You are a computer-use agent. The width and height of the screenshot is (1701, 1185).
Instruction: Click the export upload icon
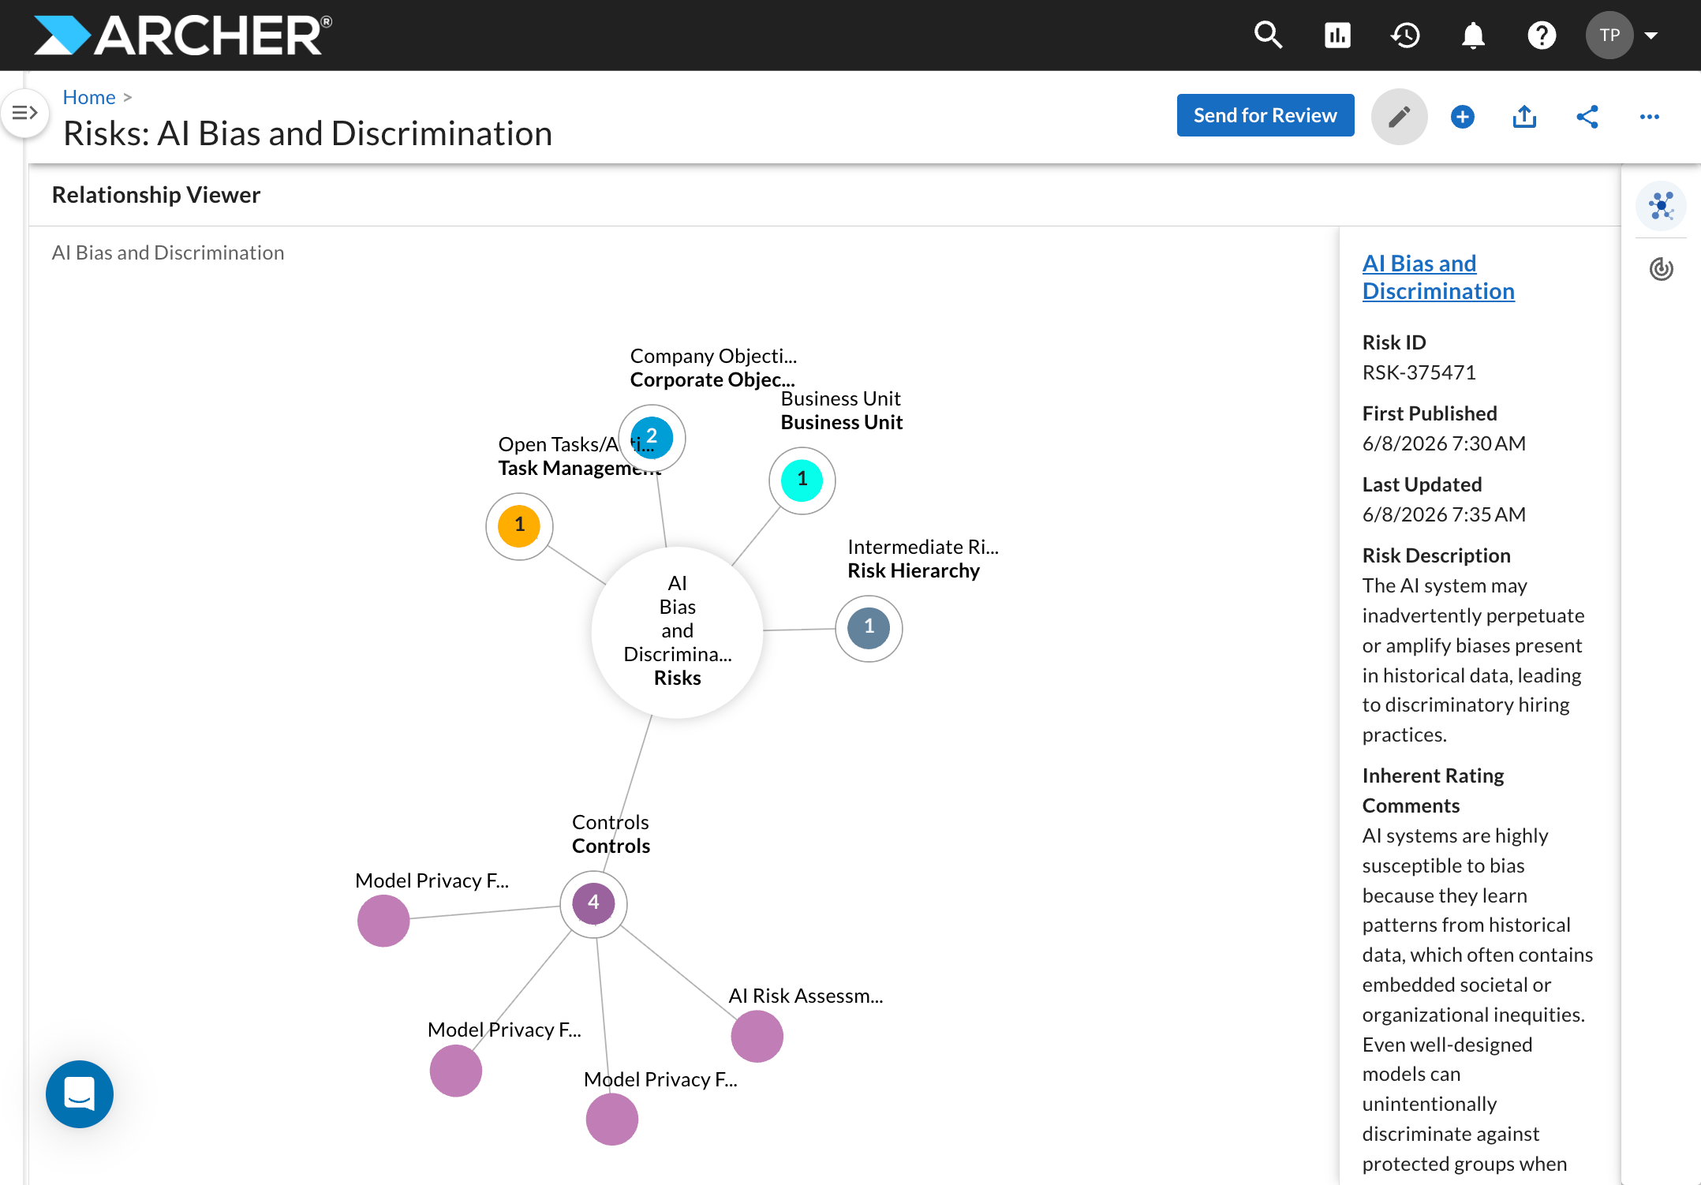(x=1524, y=117)
